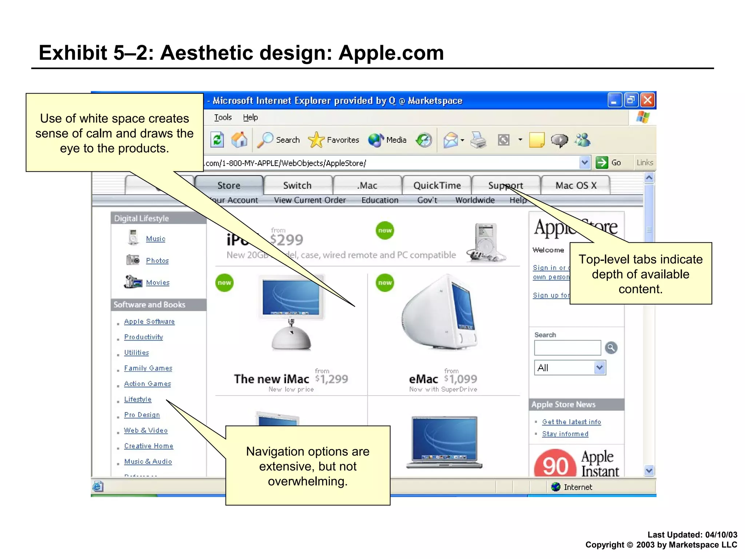Select the Store tab
The image size is (745, 559).
[229, 186]
